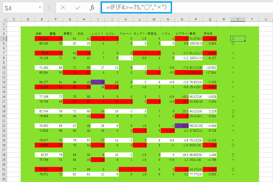The height and width of the screenshot is (182, 273).
Task: Select column D header
Action: (28, 19)
